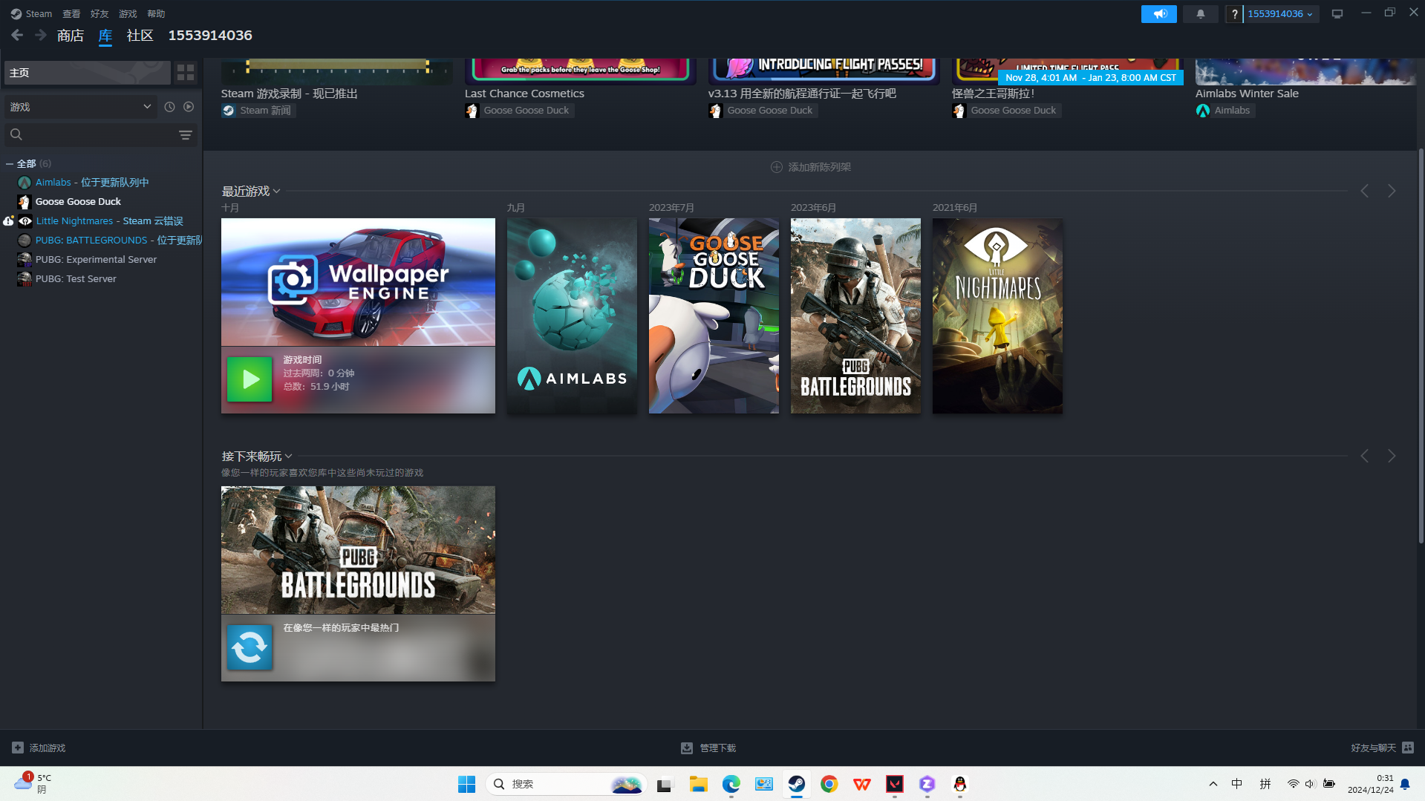Click 添加游戏 at bottom left
Viewport: 1425px width, 801px height.
point(48,748)
